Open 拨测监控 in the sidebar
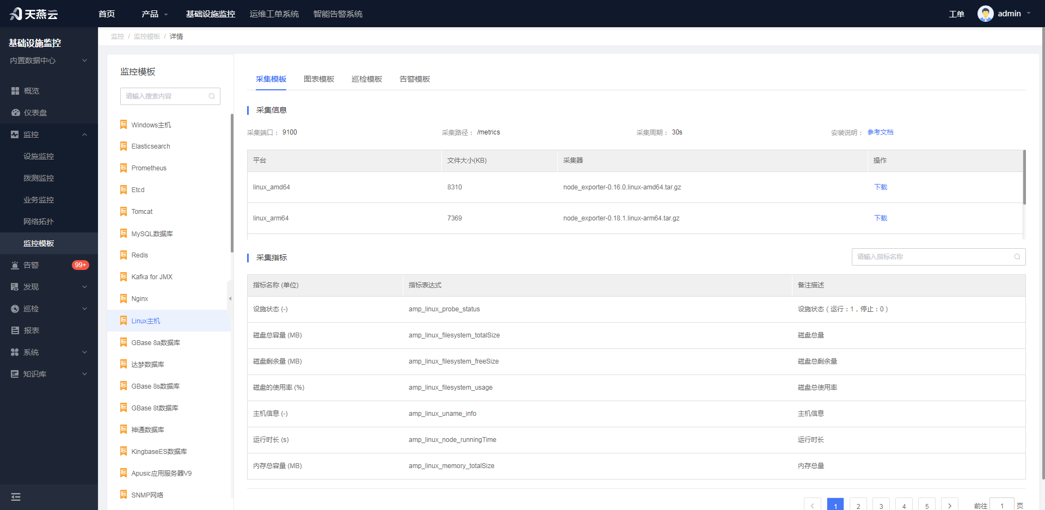This screenshot has width=1045, height=510. click(39, 178)
